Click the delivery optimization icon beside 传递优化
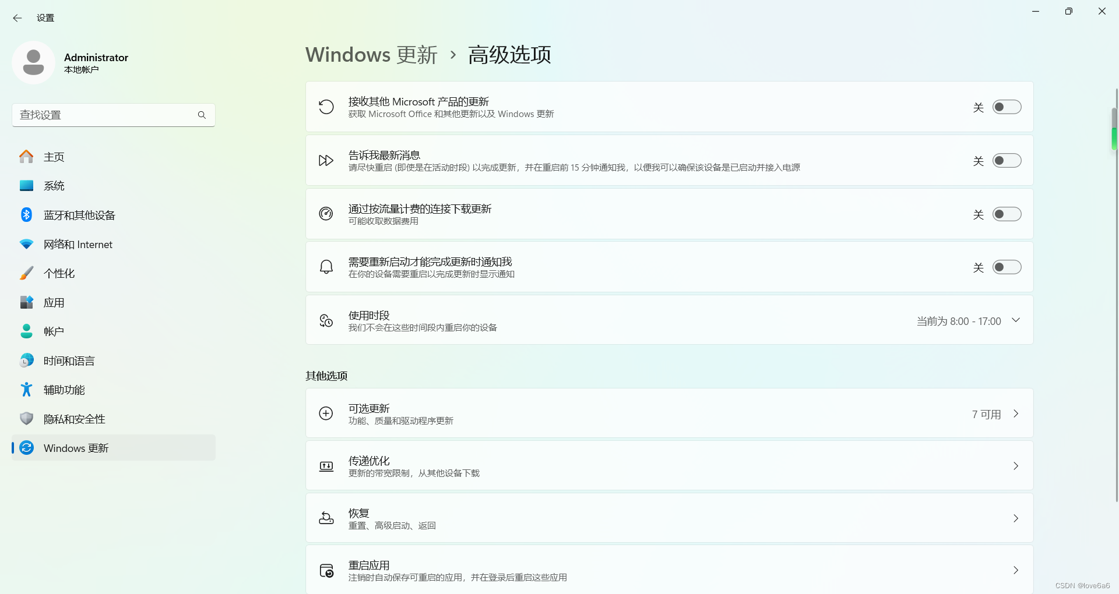 (x=326, y=466)
